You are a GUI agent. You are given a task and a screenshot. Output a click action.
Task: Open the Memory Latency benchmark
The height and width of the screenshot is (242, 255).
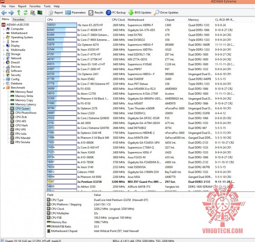(x=26, y=104)
